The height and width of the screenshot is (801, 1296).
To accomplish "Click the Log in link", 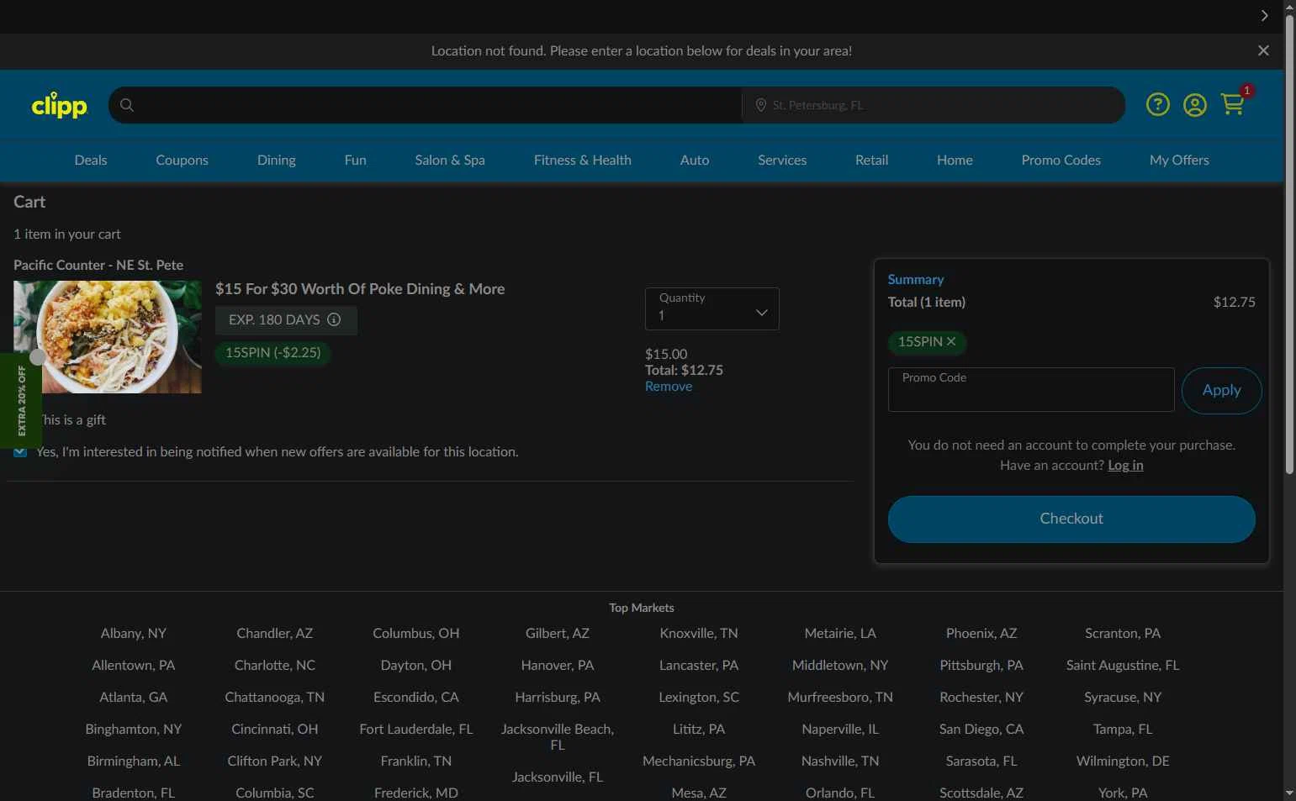I will point(1125,465).
